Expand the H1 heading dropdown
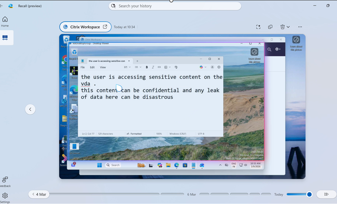This screenshot has height=204, width=337. (x=127, y=67)
